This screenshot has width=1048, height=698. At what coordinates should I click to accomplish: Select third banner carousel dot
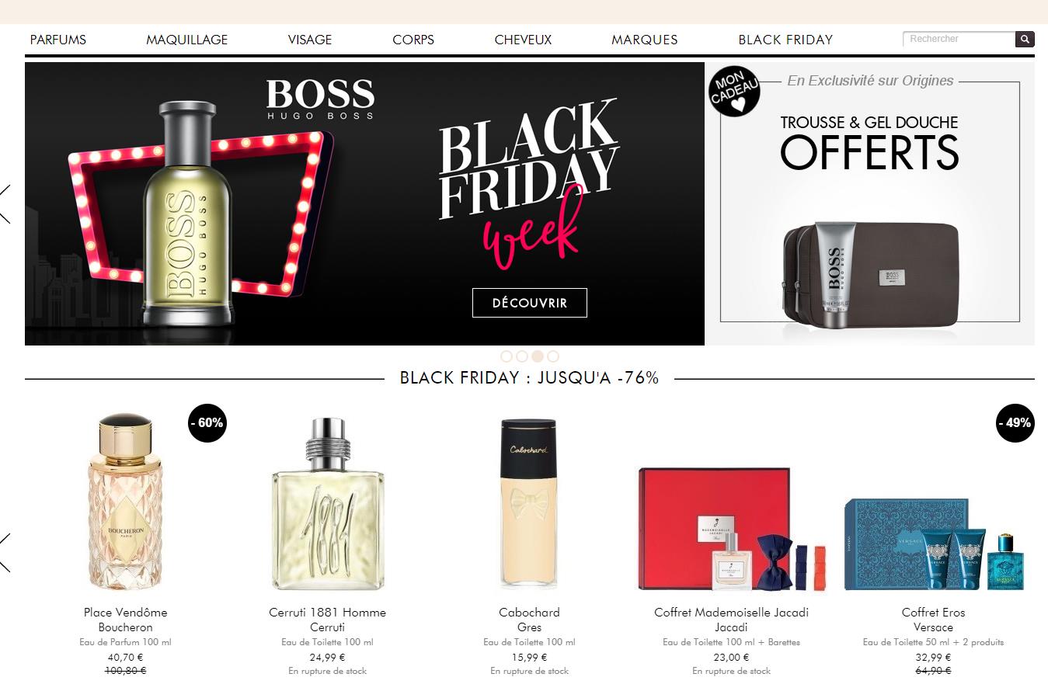click(x=538, y=356)
